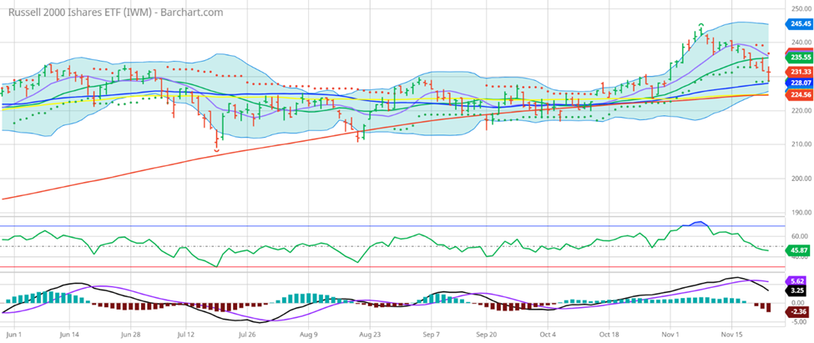The image size is (814, 343).
Task: Select the green 235.55 price tag
Action: tap(800, 57)
